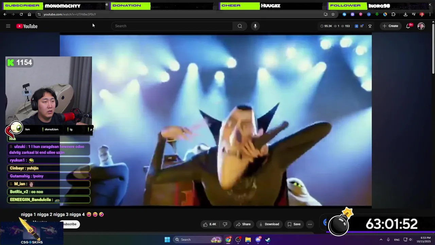This screenshot has width=435, height=245.
Task: Share the video
Action: (243, 224)
